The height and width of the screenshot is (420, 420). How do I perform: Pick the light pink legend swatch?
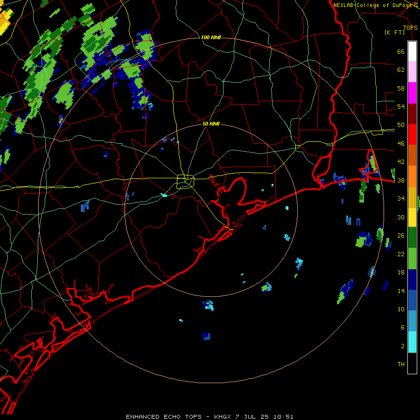pyautogui.click(x=412, y=72)
